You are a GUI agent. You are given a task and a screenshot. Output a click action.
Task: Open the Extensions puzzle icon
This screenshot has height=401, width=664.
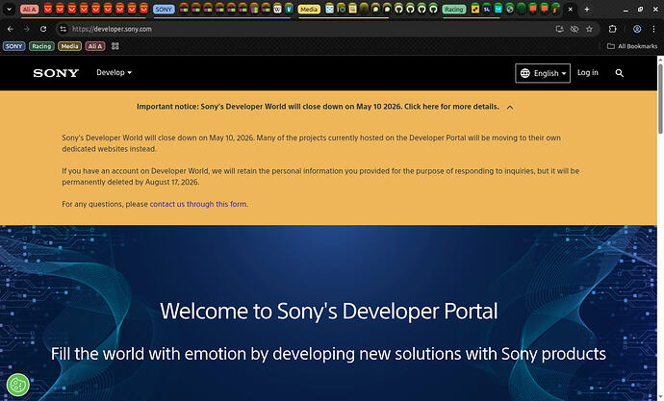tap(612, 29)
